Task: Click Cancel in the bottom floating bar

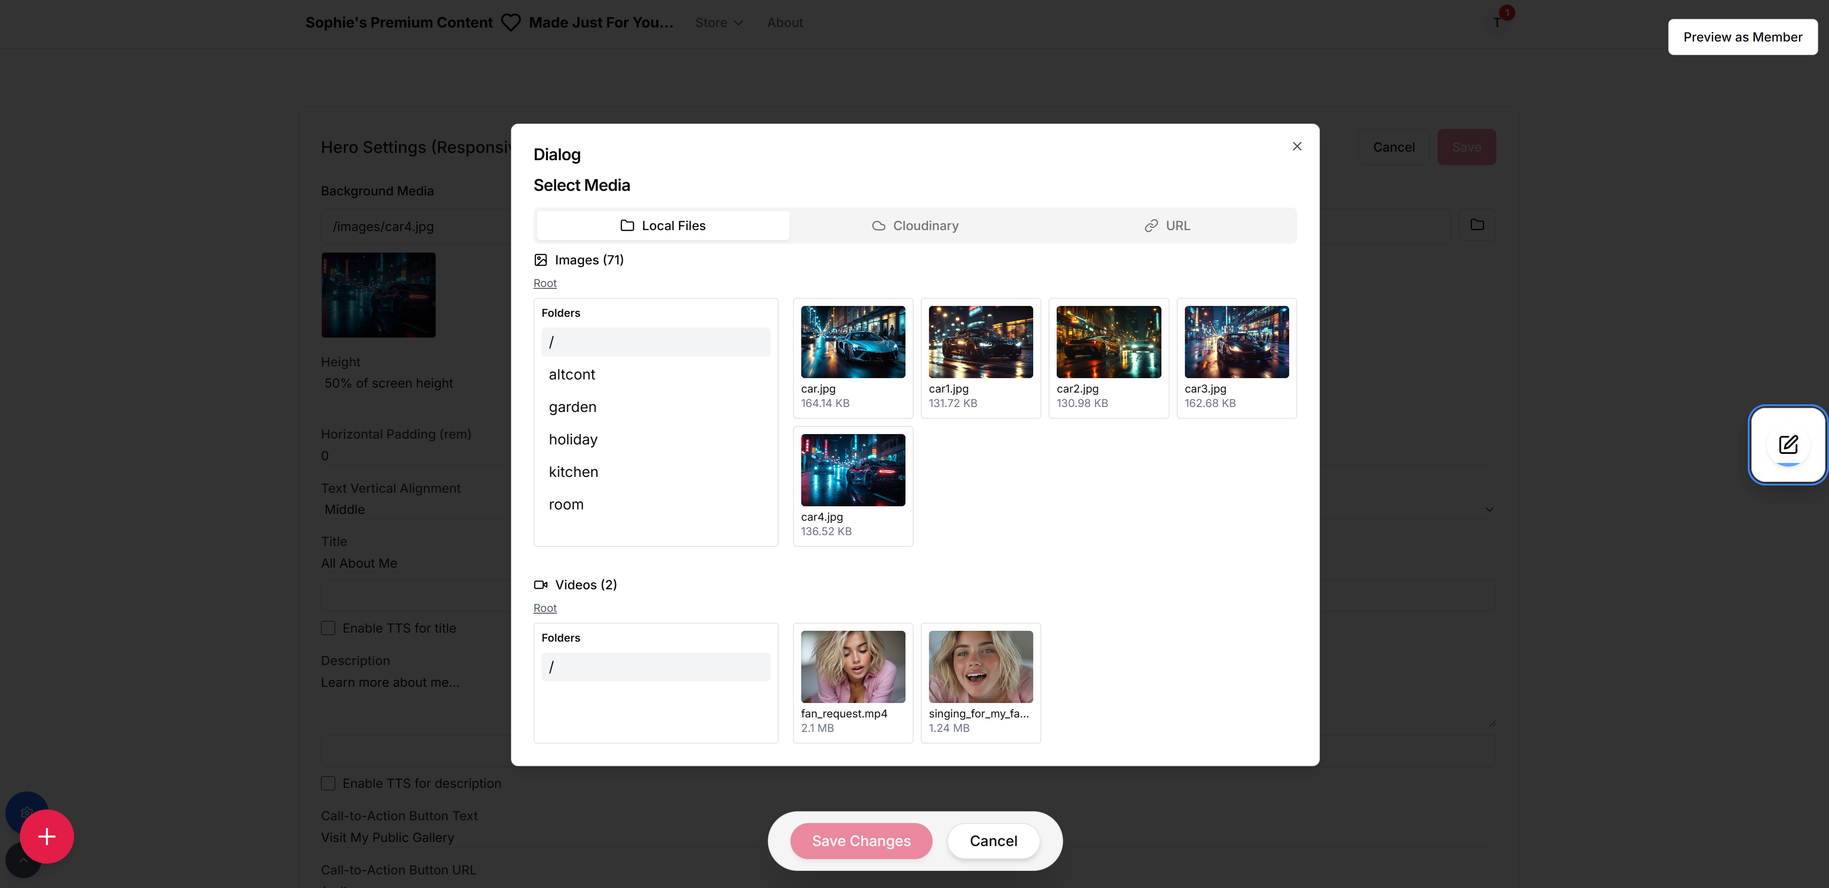Action: click(993, 841)
